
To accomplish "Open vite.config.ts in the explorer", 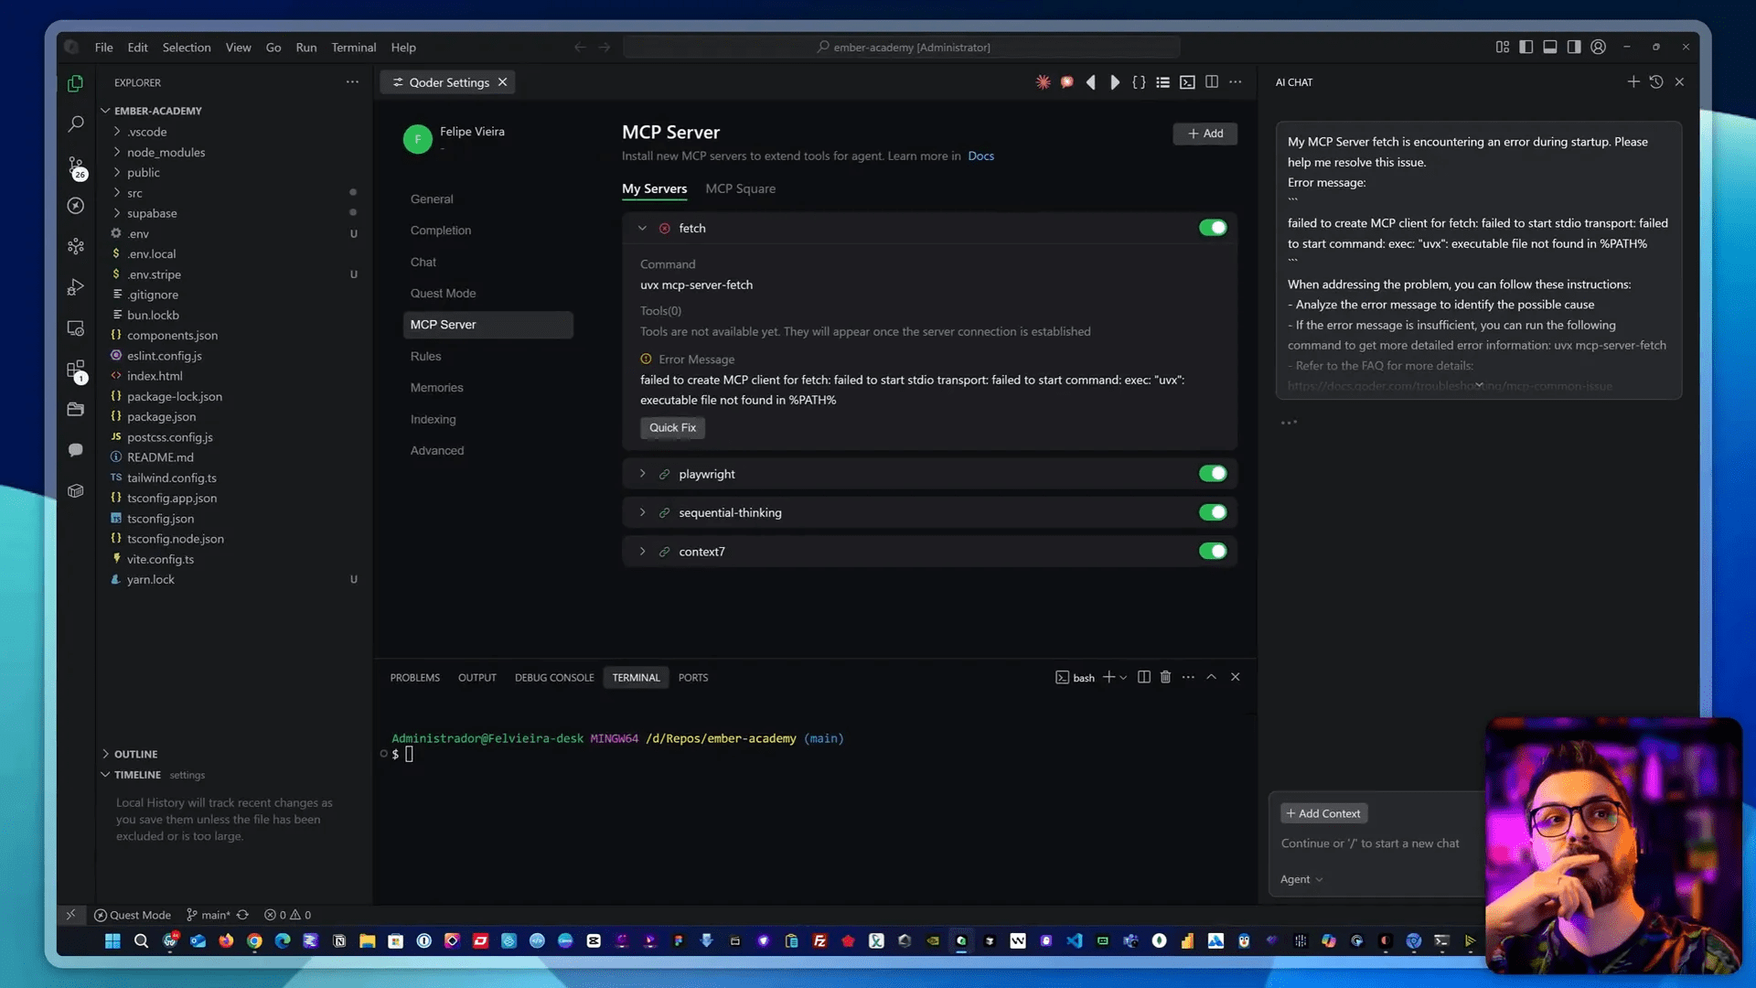I will tap(160, 559).
